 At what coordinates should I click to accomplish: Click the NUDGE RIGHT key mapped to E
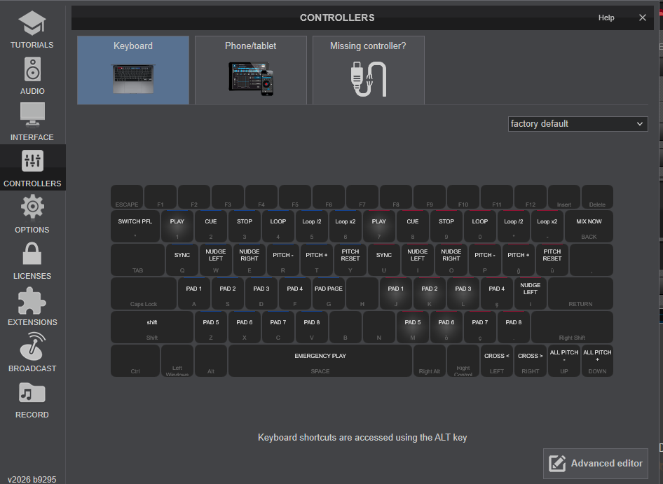(250, 260)
